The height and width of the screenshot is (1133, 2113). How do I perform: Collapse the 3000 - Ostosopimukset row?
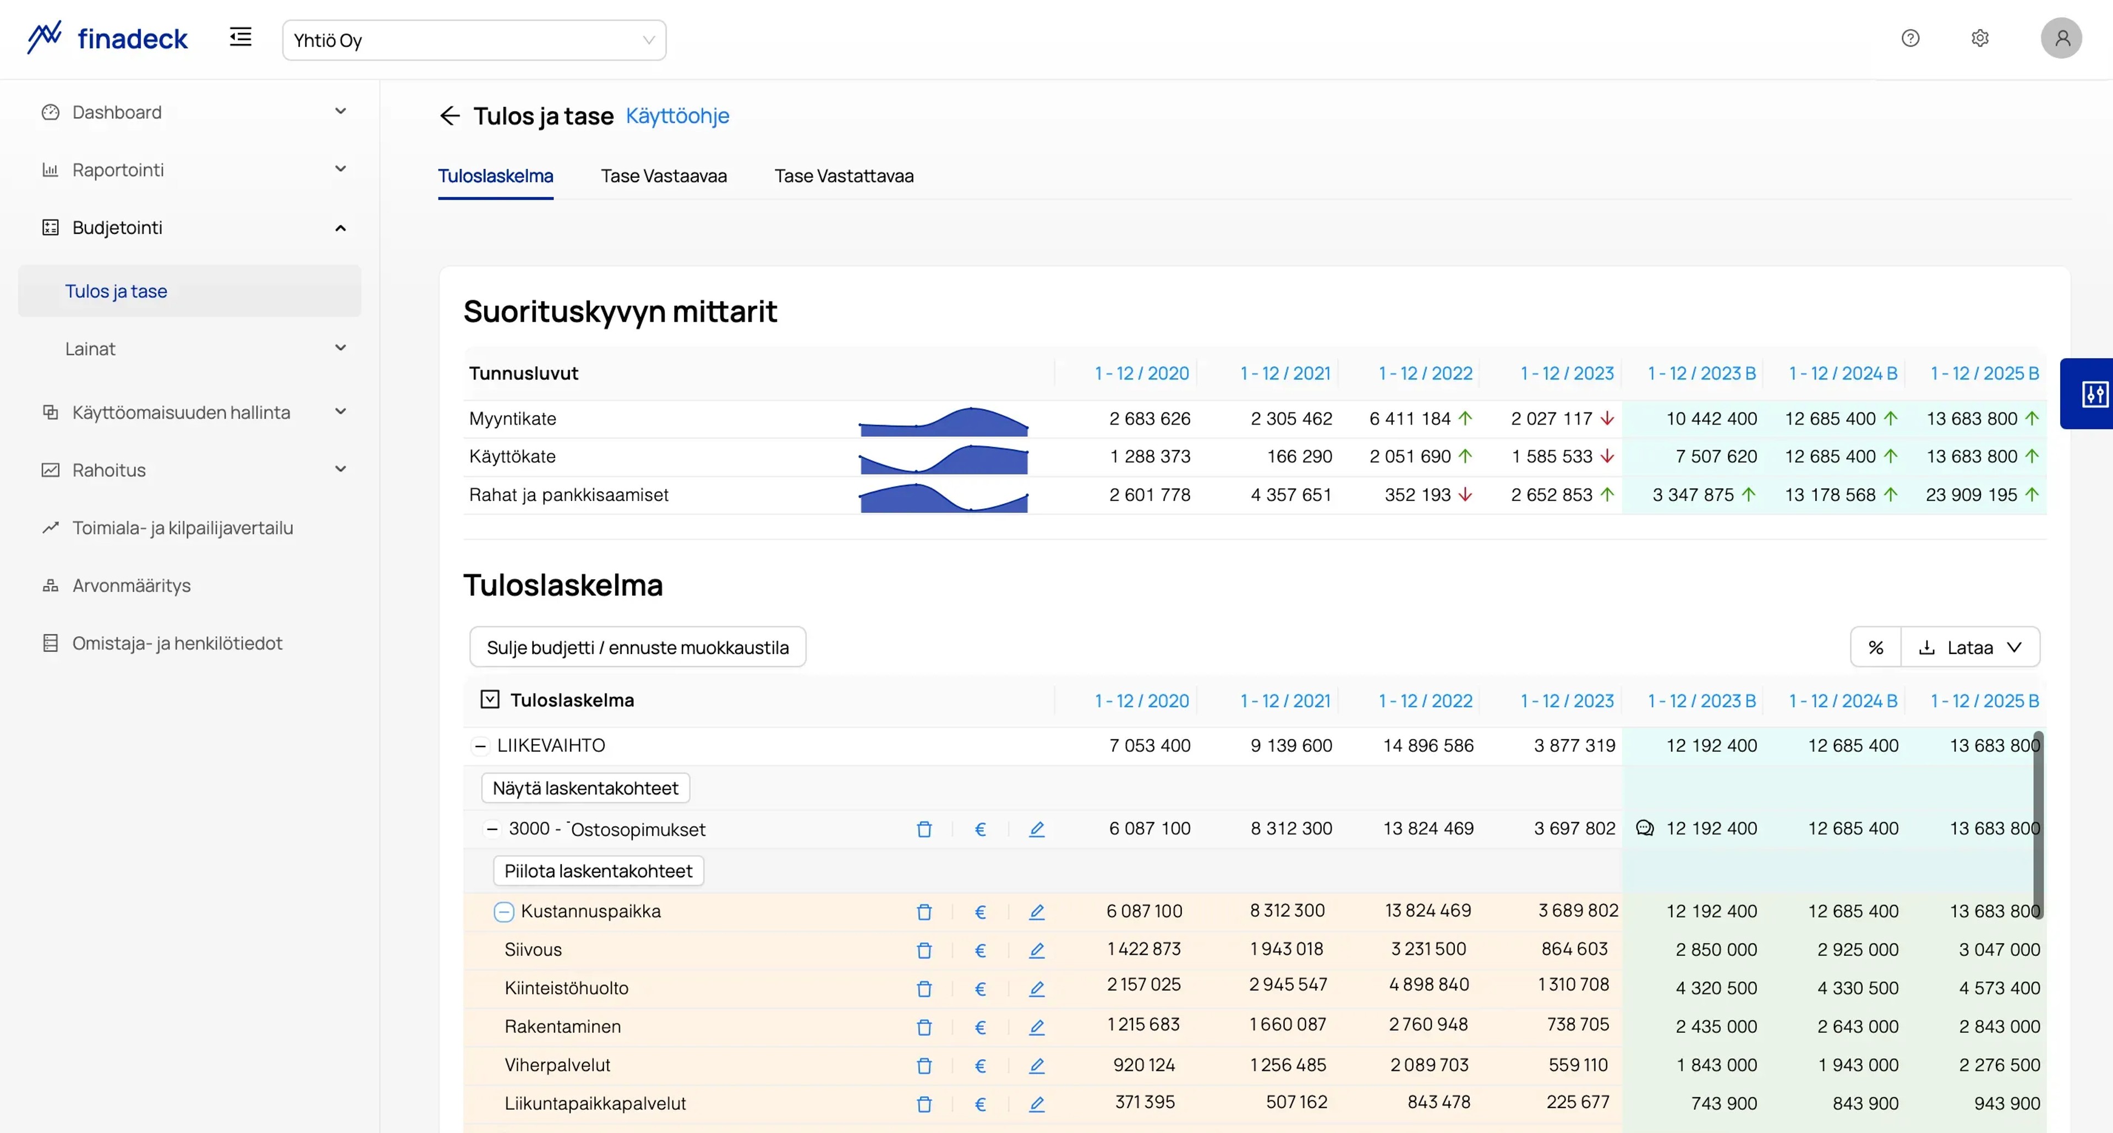tap(491, 829)
